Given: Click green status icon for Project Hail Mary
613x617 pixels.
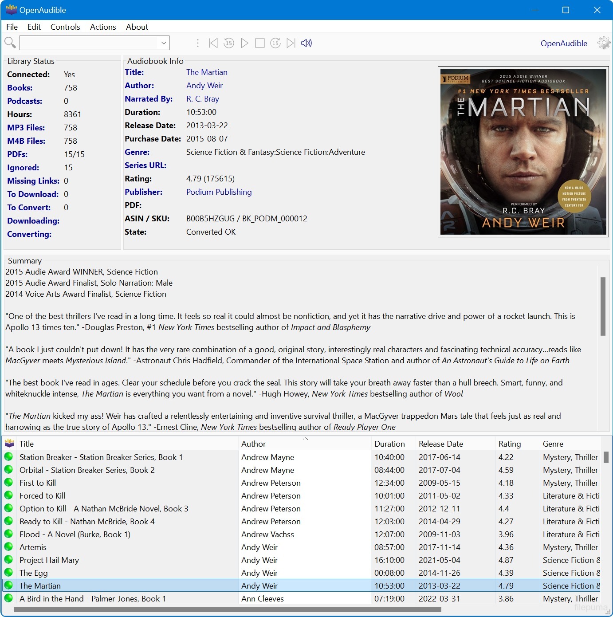Looking at the screenshot, I should (x=8, y=560).
